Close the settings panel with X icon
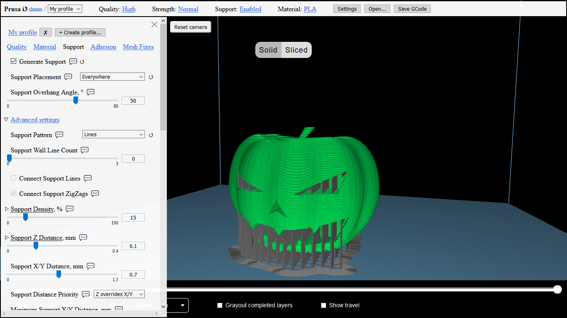This screenshot has width=567, height=318. 154,24
